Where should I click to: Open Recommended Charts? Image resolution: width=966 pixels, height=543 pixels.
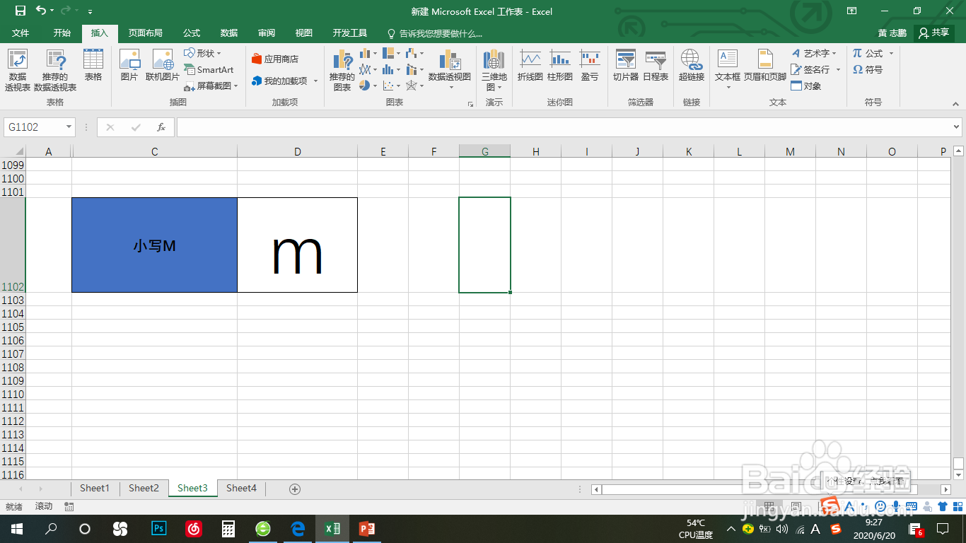[342, 70]
